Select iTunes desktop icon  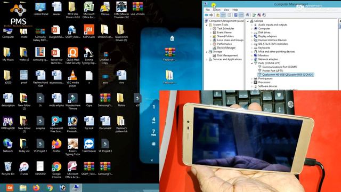click(x=24, y=169)
